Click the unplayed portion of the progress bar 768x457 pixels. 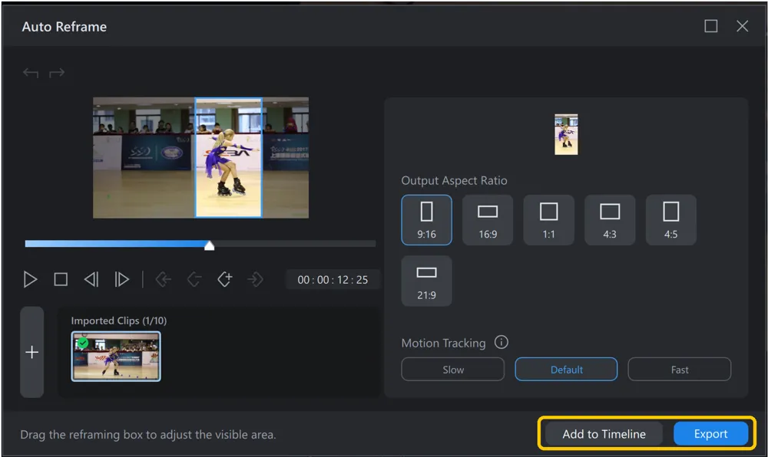point(295,243)
